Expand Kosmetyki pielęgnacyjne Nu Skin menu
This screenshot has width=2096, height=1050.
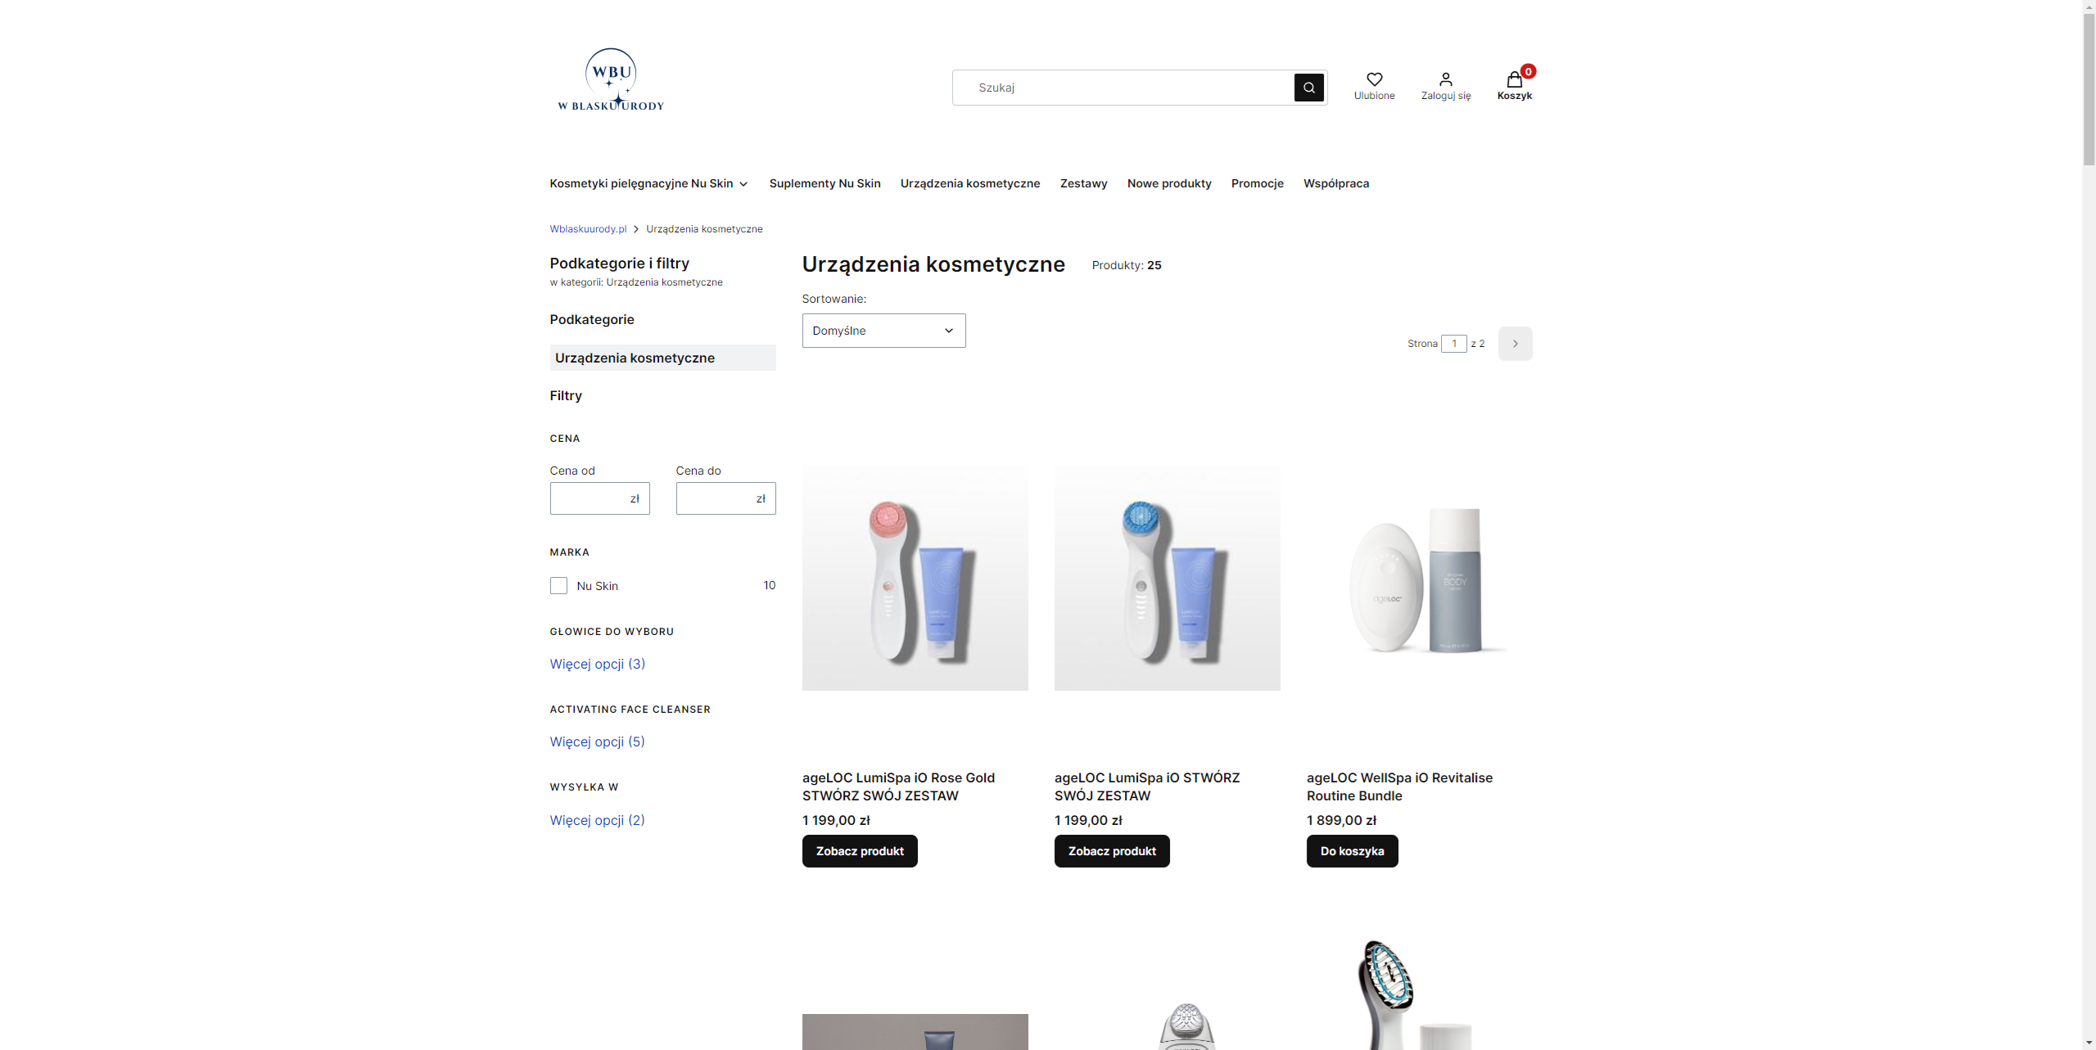(x=648, y=183)
